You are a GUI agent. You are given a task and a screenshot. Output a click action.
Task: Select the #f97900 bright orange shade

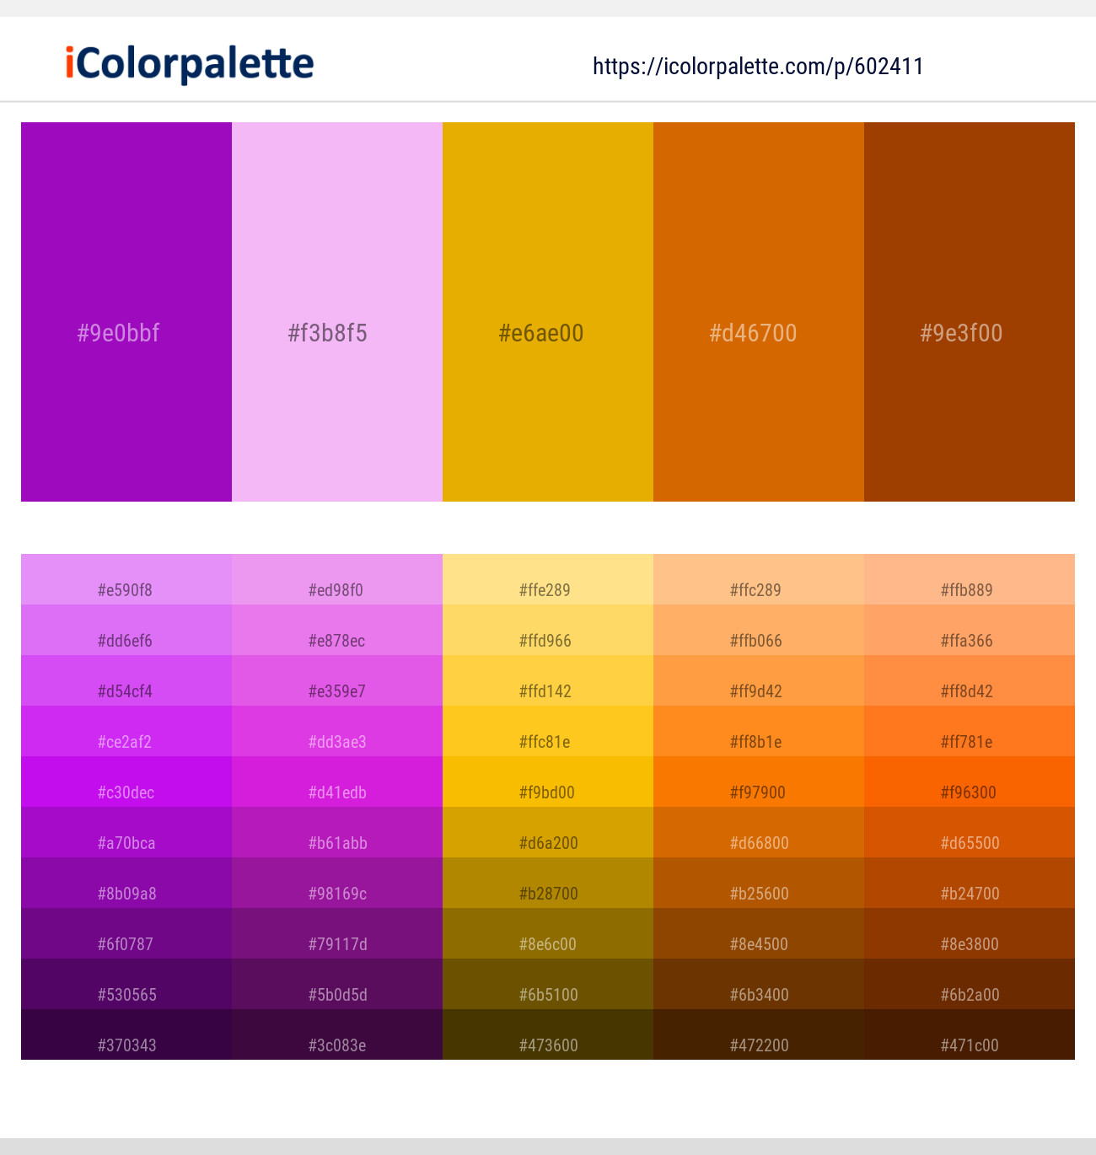(x=759, y=782)
